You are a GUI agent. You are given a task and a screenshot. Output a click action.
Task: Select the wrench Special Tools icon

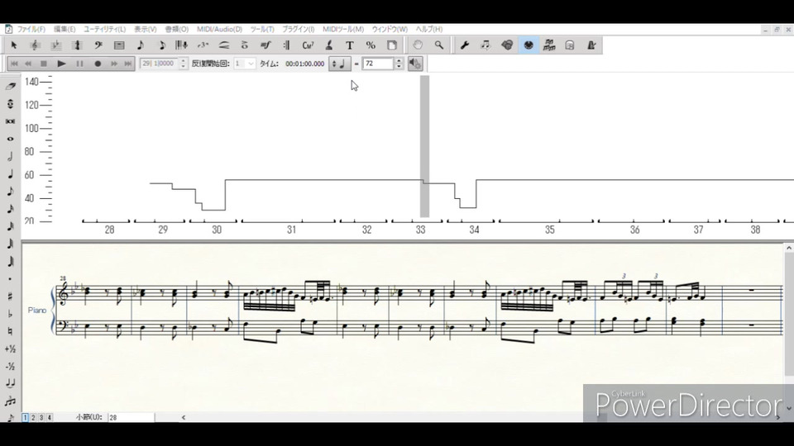click(464, 45)
